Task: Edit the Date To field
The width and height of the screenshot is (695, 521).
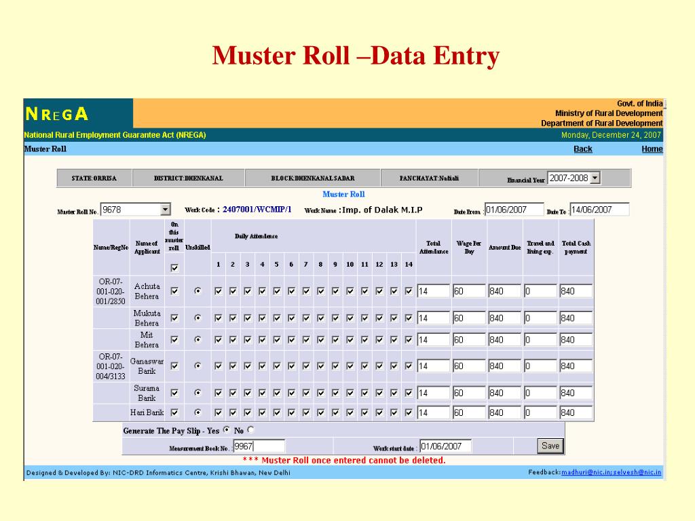Action: coord(600,210)
